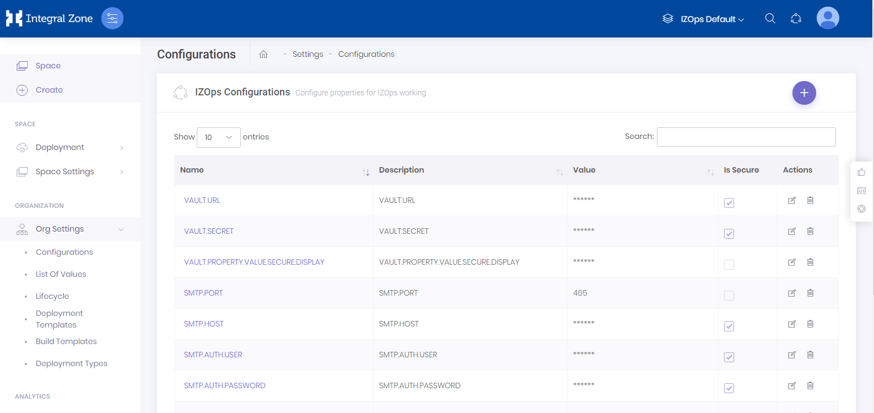Select Build Templates in sidebar
874x413 pixels.
[66, 341]
